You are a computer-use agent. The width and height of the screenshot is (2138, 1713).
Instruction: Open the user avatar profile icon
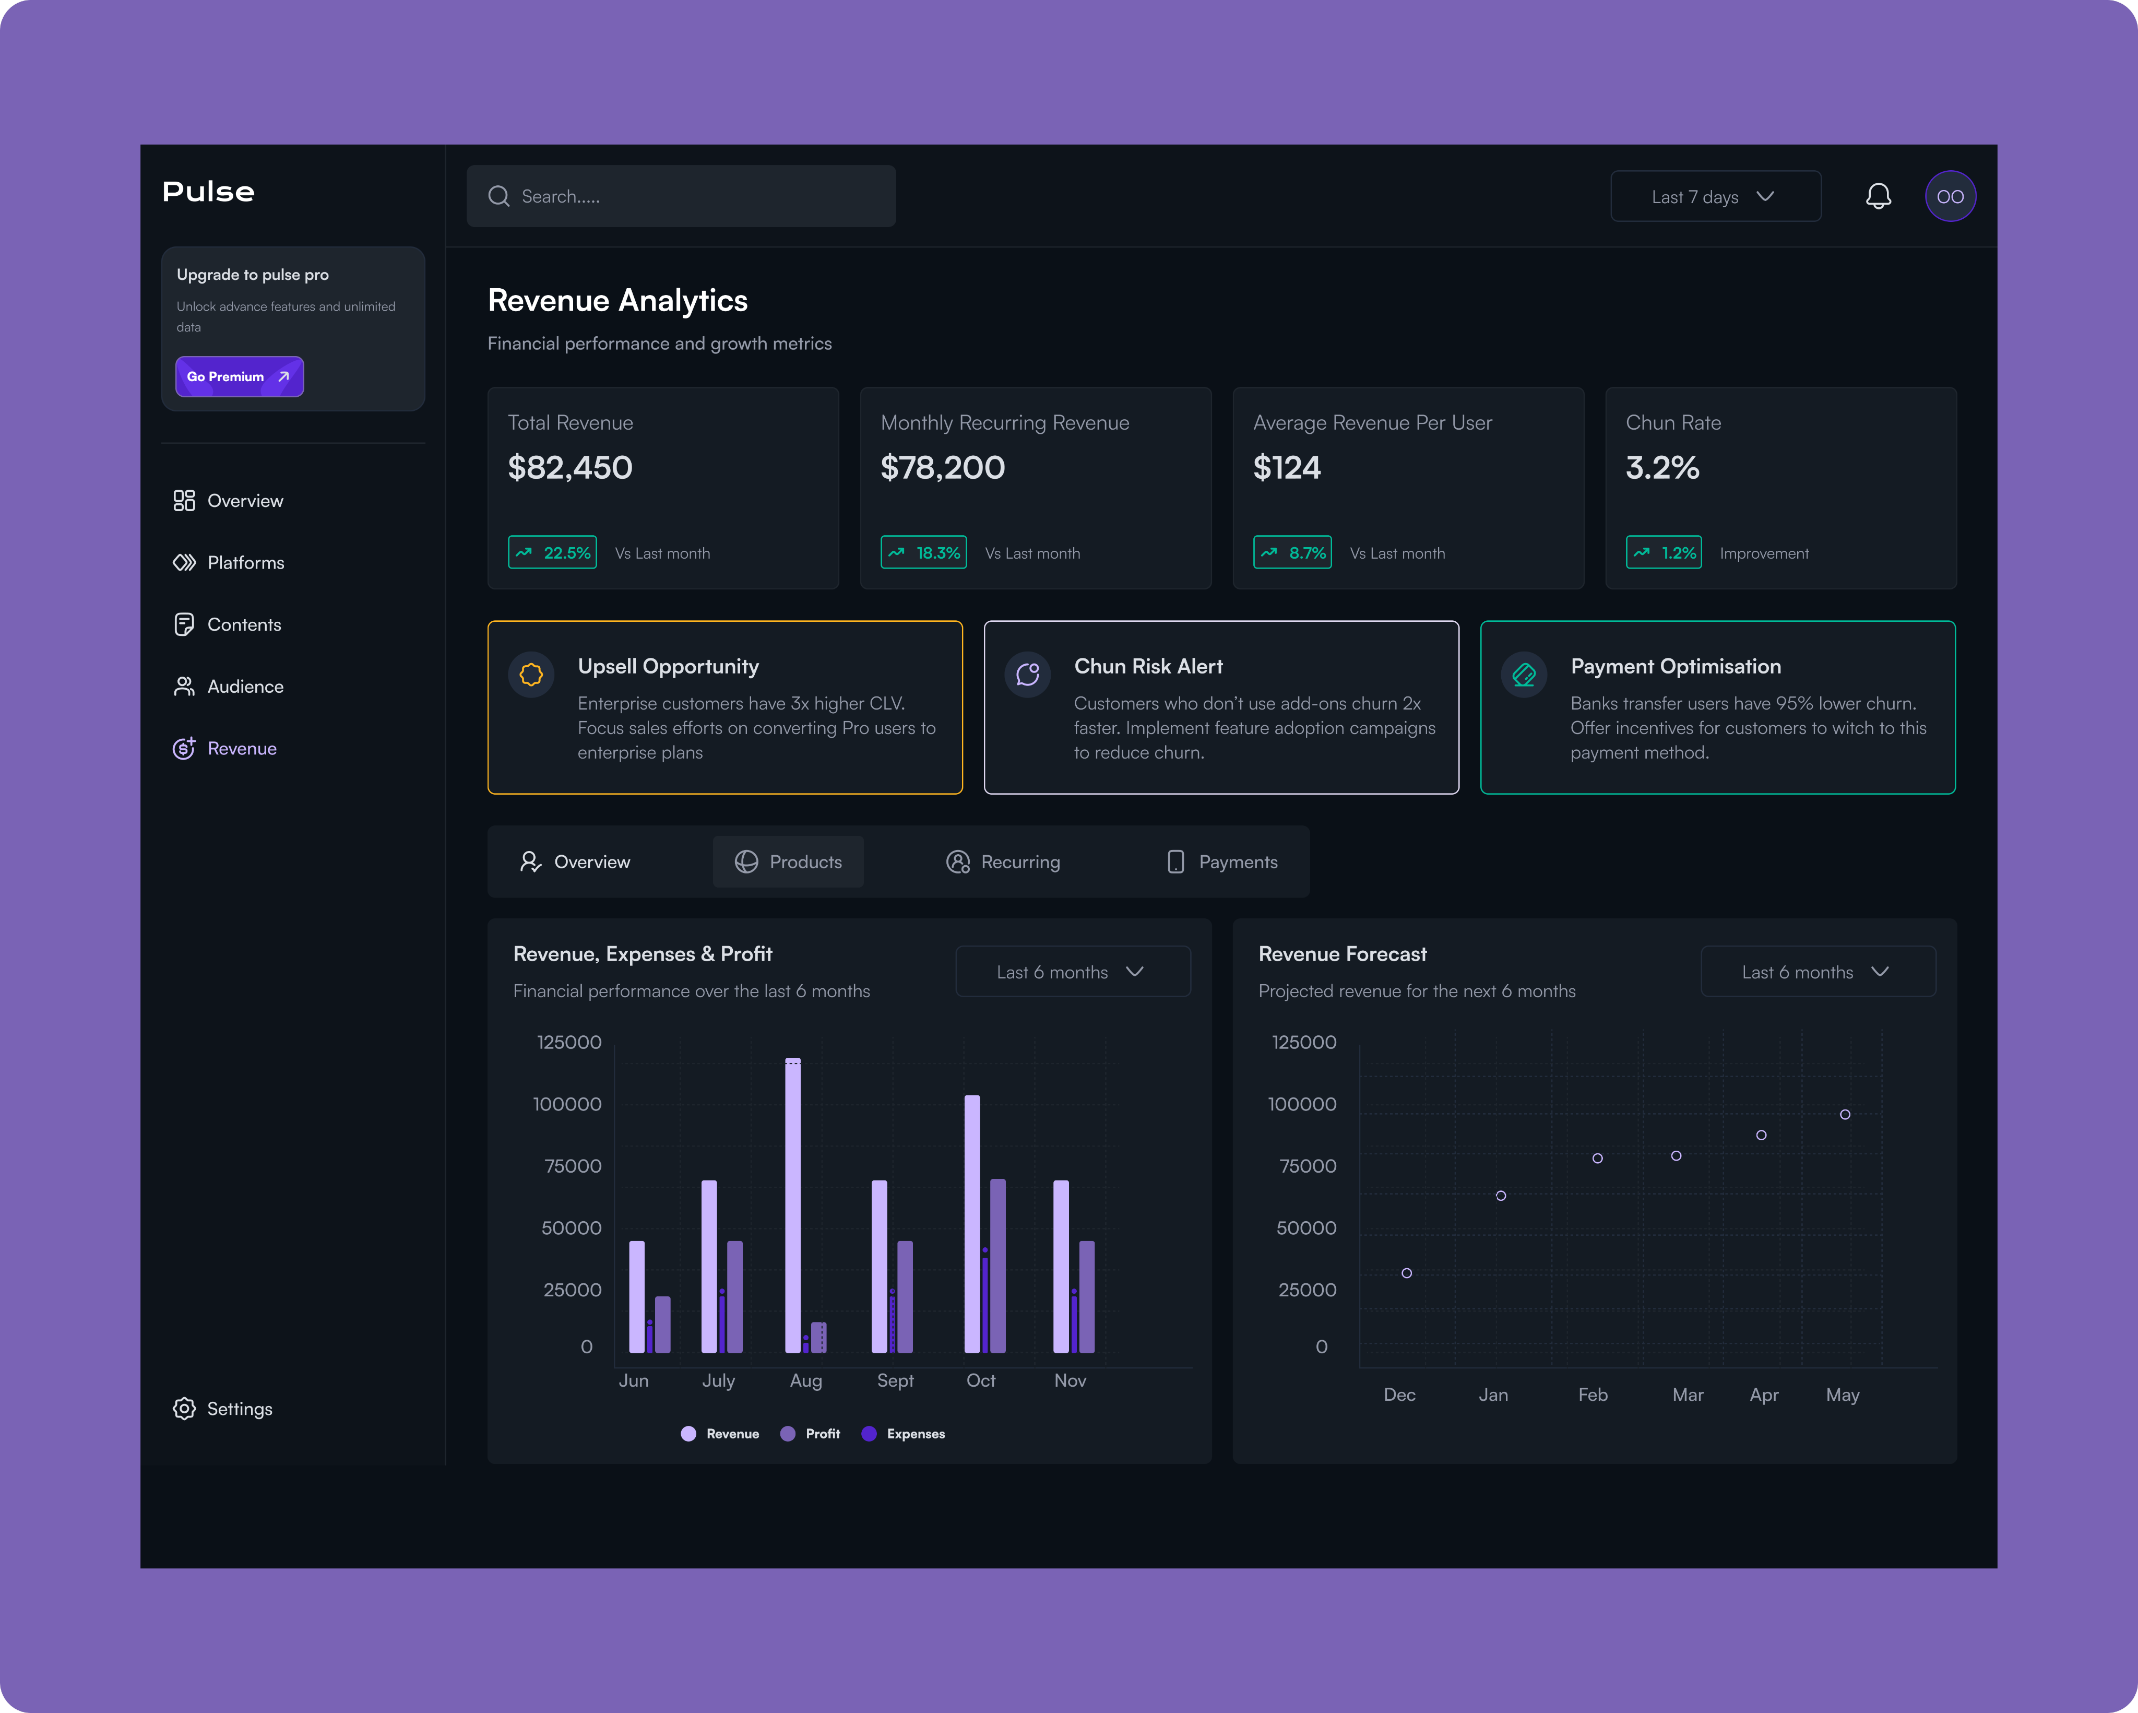(1950, 196)
